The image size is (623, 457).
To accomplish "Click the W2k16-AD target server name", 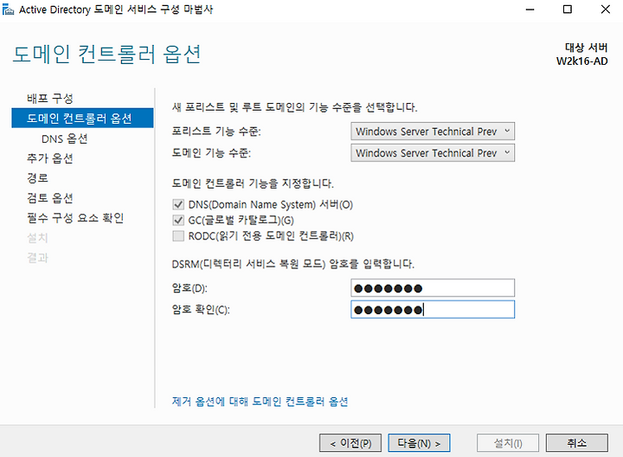I will tap(581, 61).
